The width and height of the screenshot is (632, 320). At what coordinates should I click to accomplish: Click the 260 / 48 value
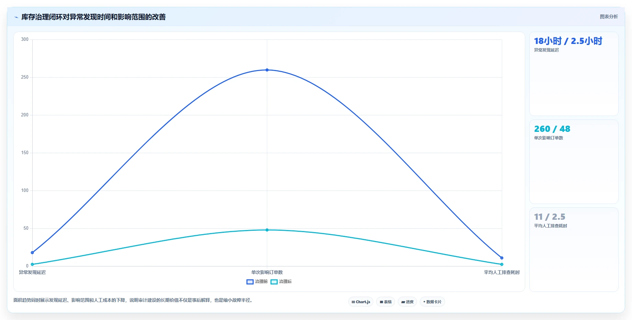552,129
